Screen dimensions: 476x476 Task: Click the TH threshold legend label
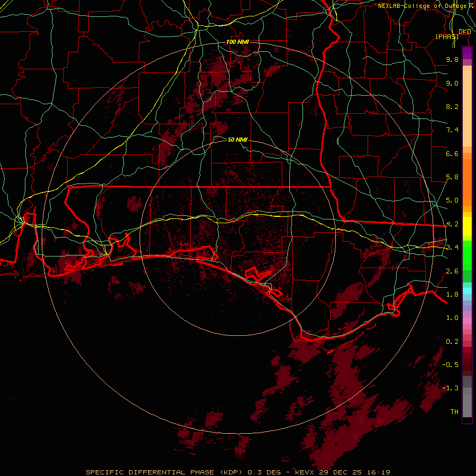454,411
